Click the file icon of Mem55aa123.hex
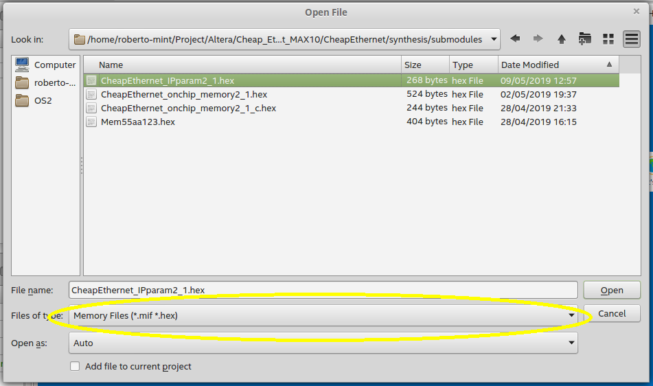This screenshot has width=653, height=386. (x=91, y=122)
